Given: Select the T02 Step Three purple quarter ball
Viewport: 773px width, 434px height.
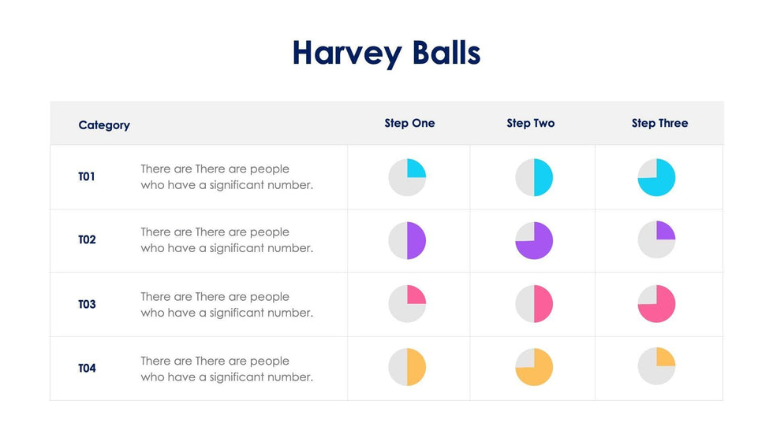Looking at the screenshot, I should (x=656, y=240).
